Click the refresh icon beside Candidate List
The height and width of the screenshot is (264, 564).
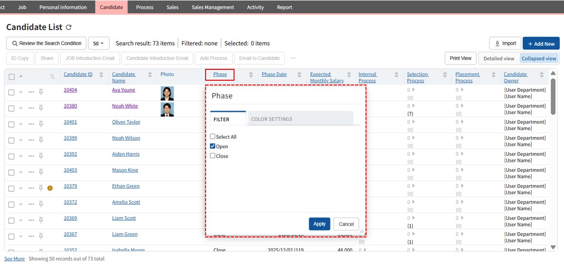[69, 28]
